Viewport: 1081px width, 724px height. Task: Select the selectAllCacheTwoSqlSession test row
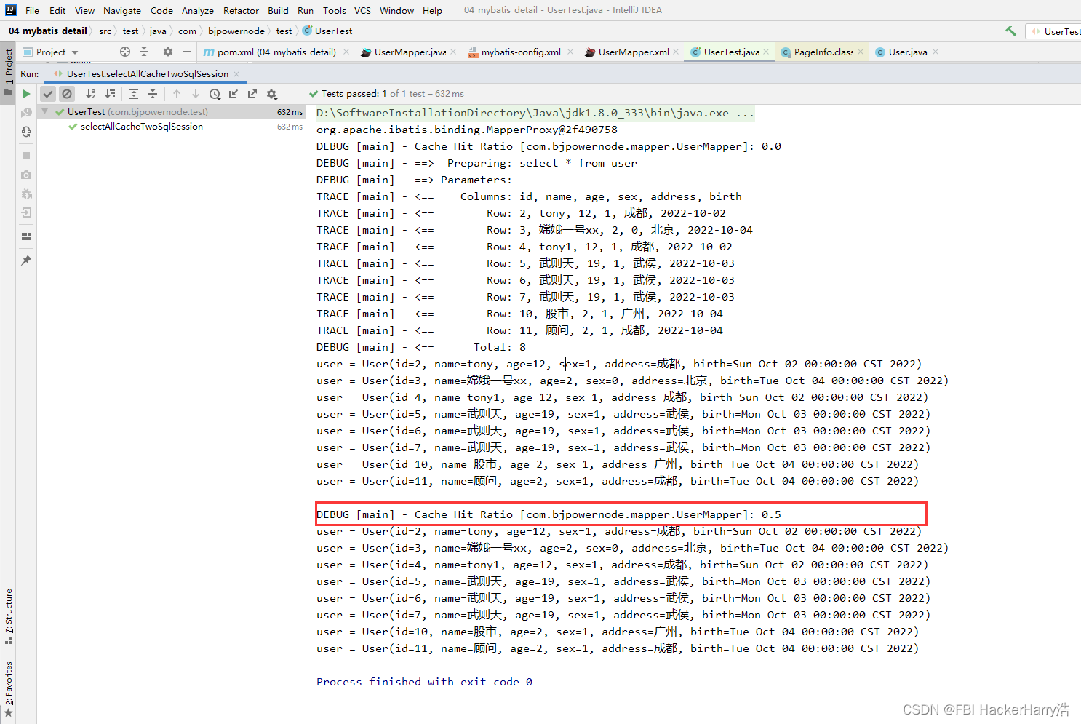[171, 127]
